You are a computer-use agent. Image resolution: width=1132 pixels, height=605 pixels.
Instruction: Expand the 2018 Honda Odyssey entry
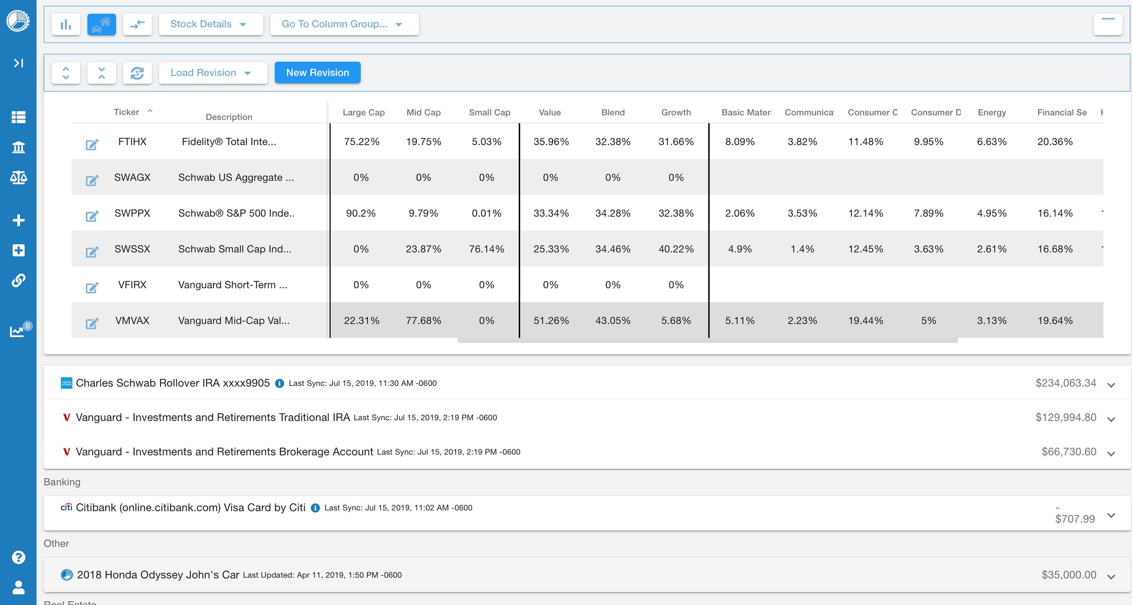[x=1111, y=576]
